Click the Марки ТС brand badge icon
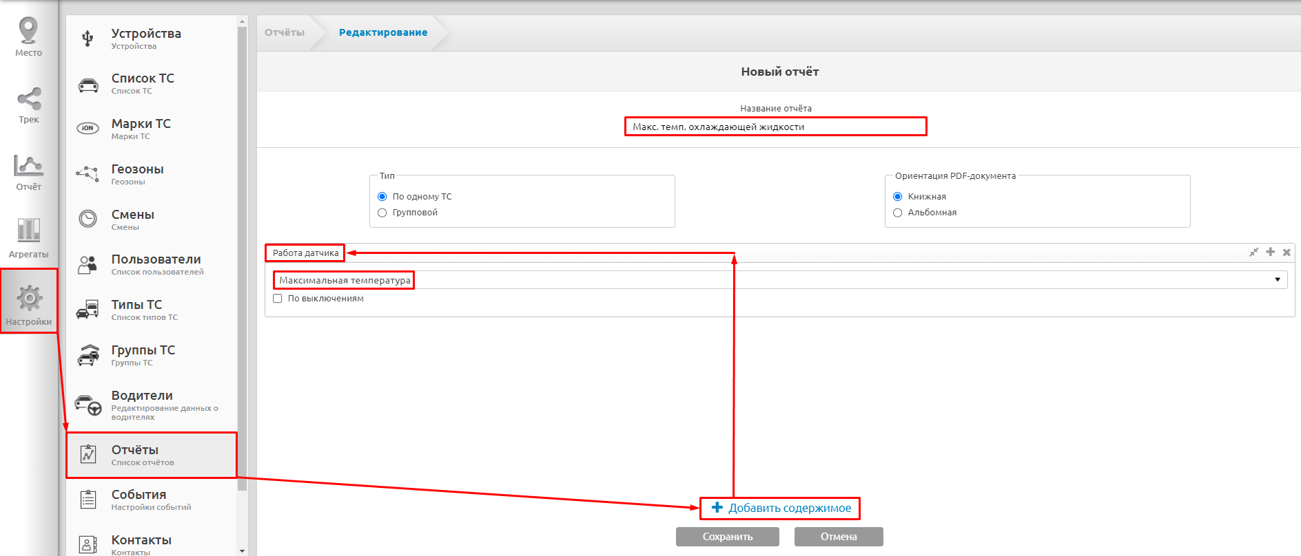This screenshot has width=1301, height=556. (x=88, y=129)
